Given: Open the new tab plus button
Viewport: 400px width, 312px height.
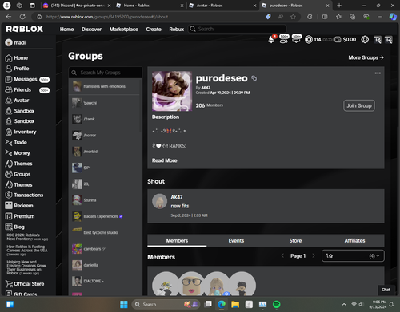Looking at the screenshot, I should [339, 6].
